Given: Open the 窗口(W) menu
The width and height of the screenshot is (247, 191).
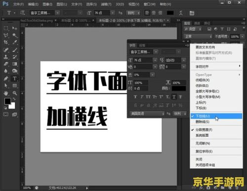Looking at the screenshot, I should tap(150, 4).
